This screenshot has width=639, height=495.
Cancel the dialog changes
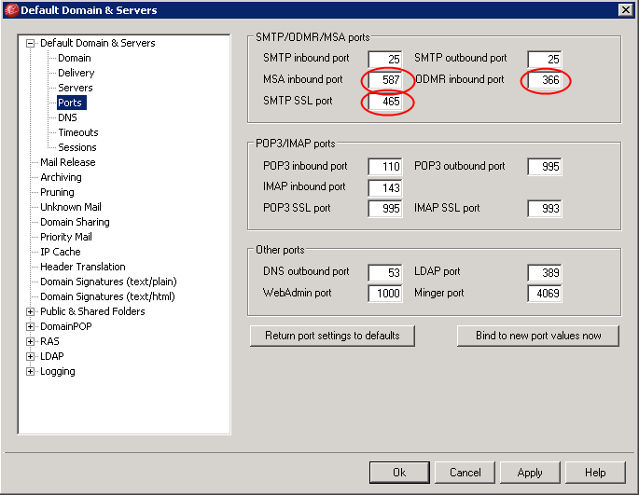point(465,473)
